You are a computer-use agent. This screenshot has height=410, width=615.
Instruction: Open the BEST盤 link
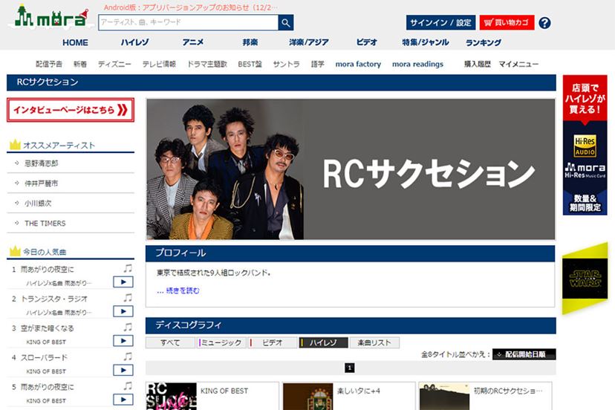click(250, 64)
